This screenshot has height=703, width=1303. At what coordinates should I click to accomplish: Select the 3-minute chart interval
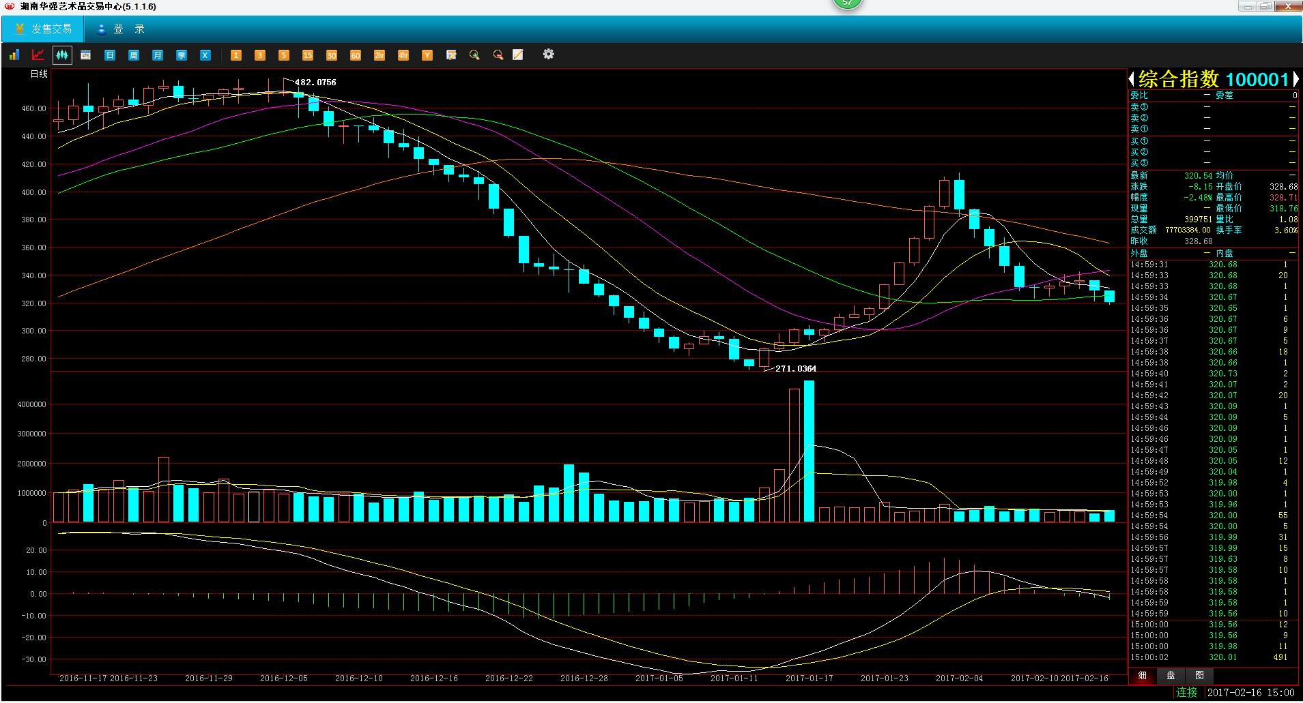pos(260,55)
